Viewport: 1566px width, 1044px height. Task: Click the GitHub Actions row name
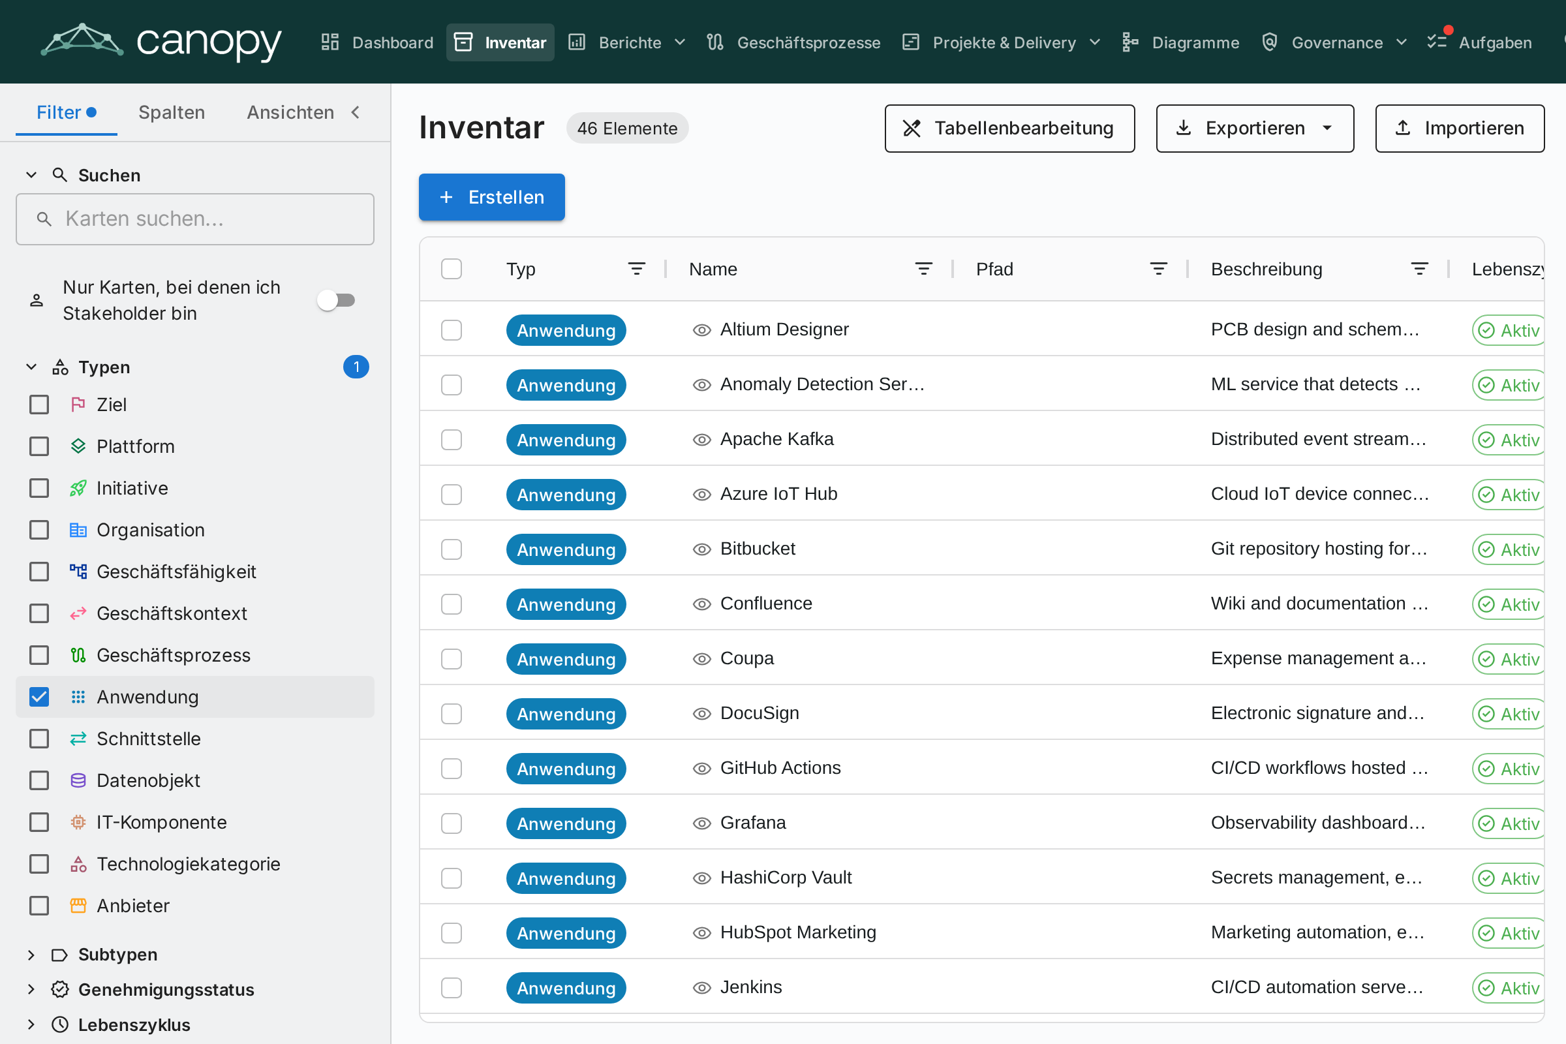click(x=780, y=769)
